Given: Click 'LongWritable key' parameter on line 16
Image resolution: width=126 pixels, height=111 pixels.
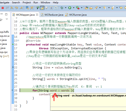Looking at the screenshot, I should click(69, 45).
